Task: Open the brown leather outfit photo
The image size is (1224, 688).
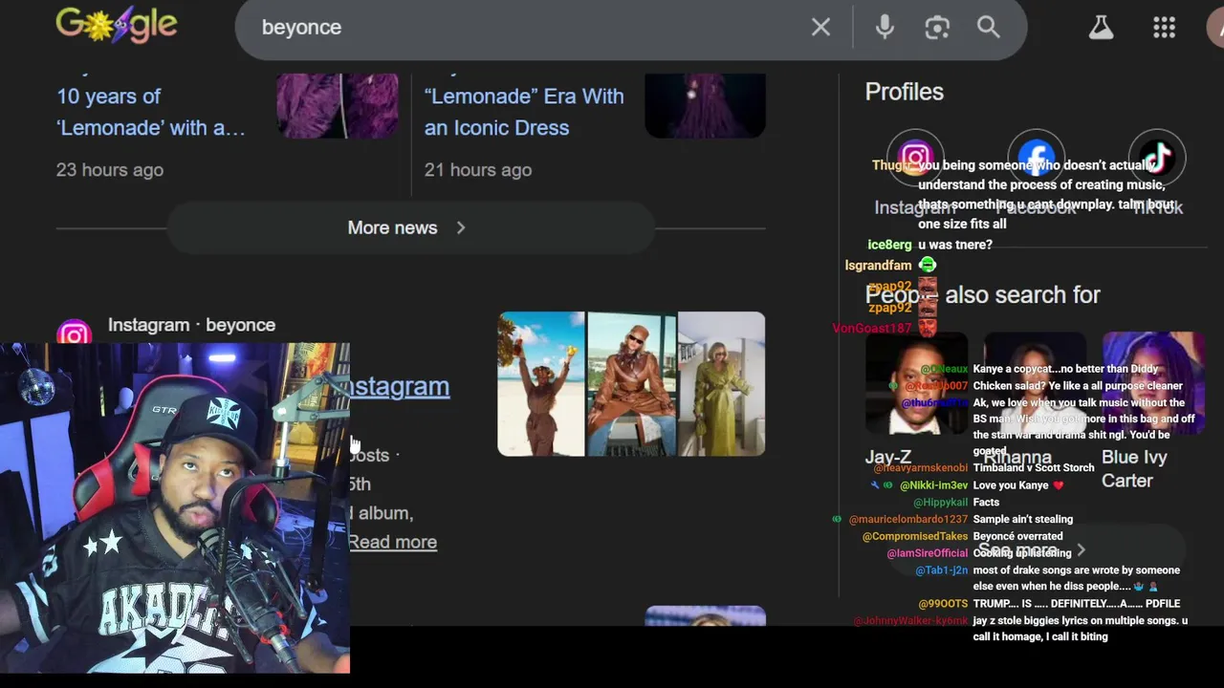Action: tap(631, 384)
